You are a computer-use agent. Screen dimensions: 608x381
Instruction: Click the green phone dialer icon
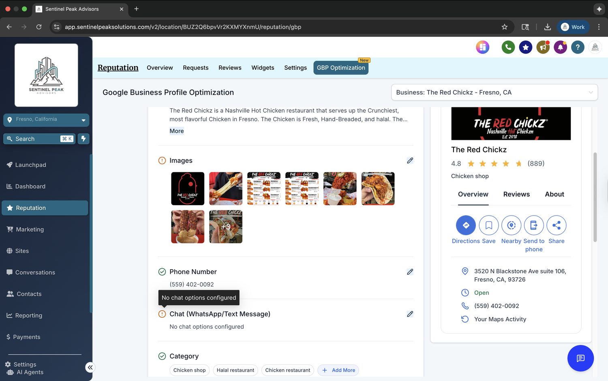point(508,47)
